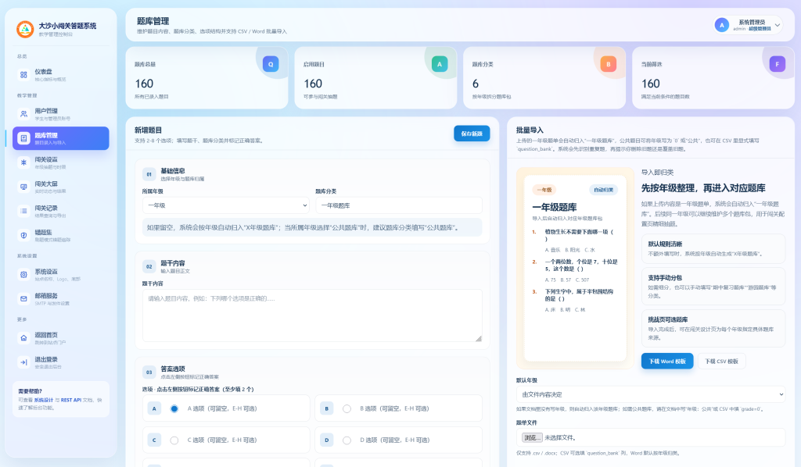801x467 pixels.
Task: Open the 仪表盘 dashboard icon
Action: coord(23,74)
